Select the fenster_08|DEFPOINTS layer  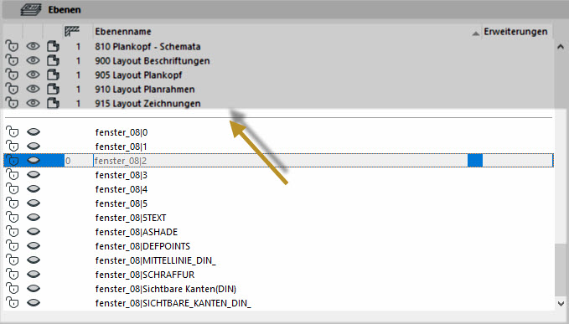coord(142,246)
